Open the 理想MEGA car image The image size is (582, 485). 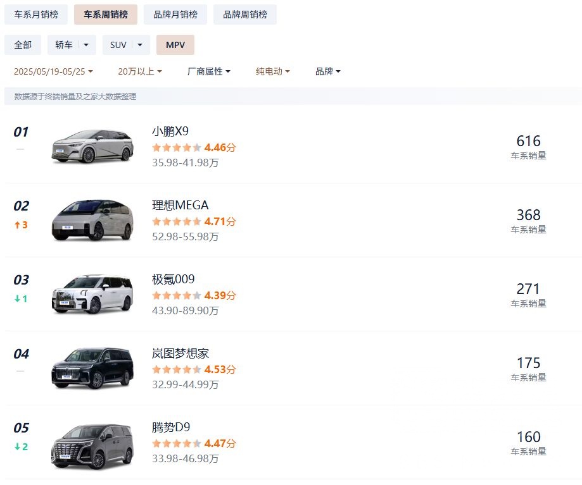(x=92, y=220)
